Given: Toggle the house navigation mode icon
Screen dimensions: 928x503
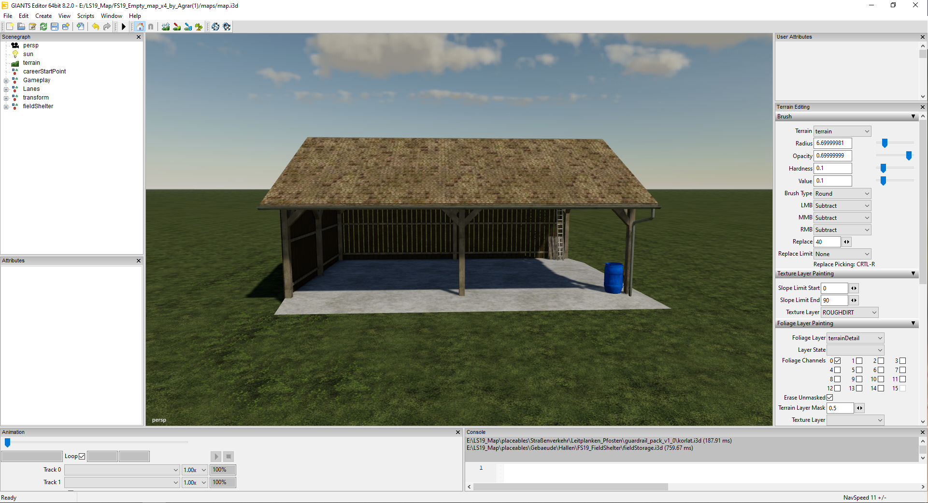Looking at the screenshot, I should pos(140,27).
